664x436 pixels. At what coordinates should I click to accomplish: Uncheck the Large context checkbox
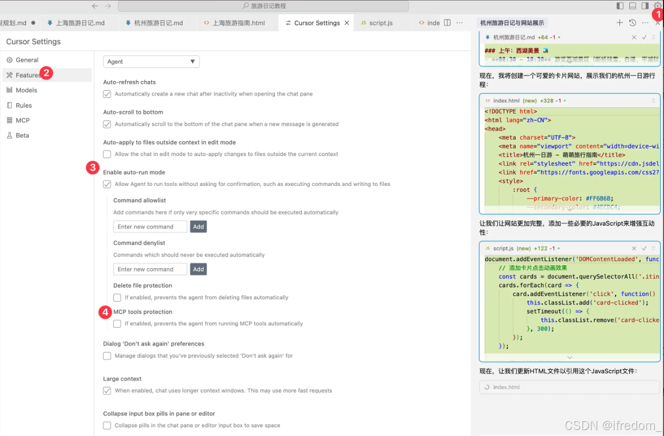point(107,390)
